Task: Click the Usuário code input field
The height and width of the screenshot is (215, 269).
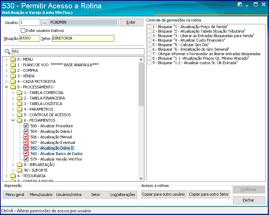Action: tap(30, 22)
